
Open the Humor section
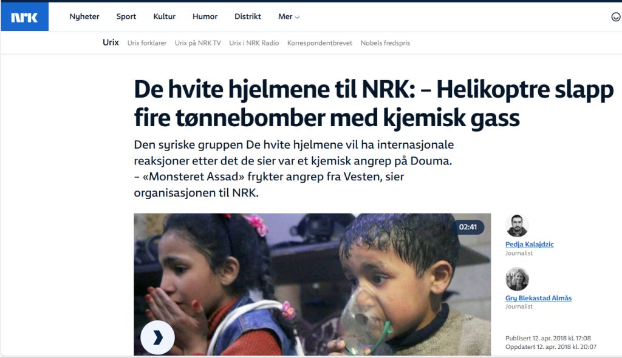point(205,16)
